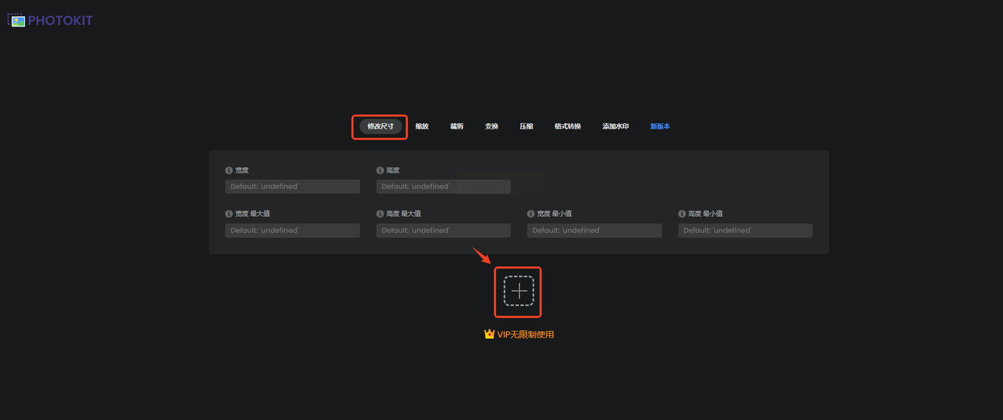Open the 格式转换 tab

pos(568,127)
